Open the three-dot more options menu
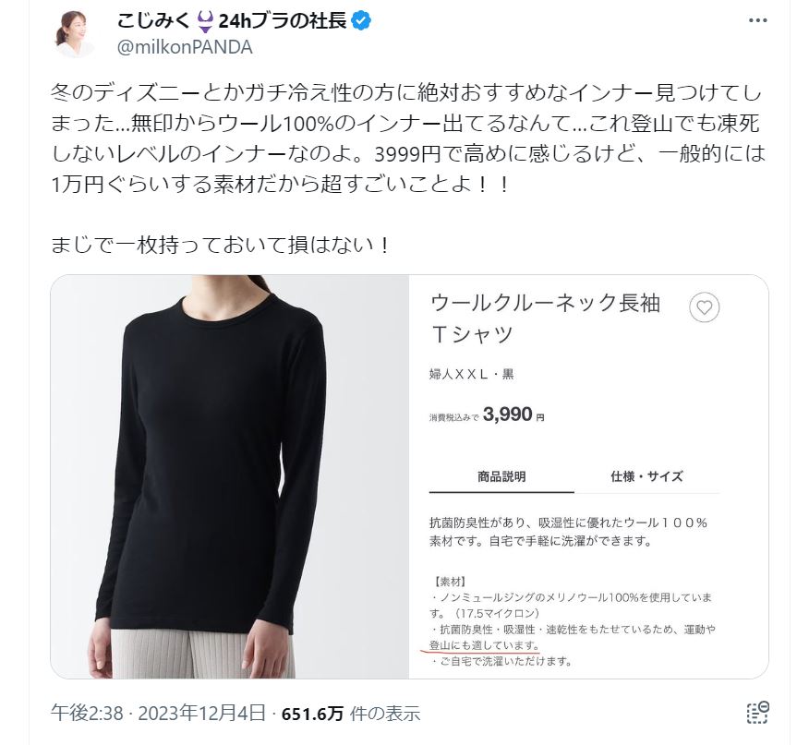Viewport: 797px width, 745px height. coord(757,21)
